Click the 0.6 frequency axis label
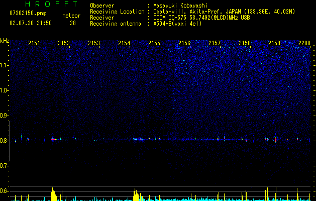This screenshot has width=316, height=201. point(4,191)
